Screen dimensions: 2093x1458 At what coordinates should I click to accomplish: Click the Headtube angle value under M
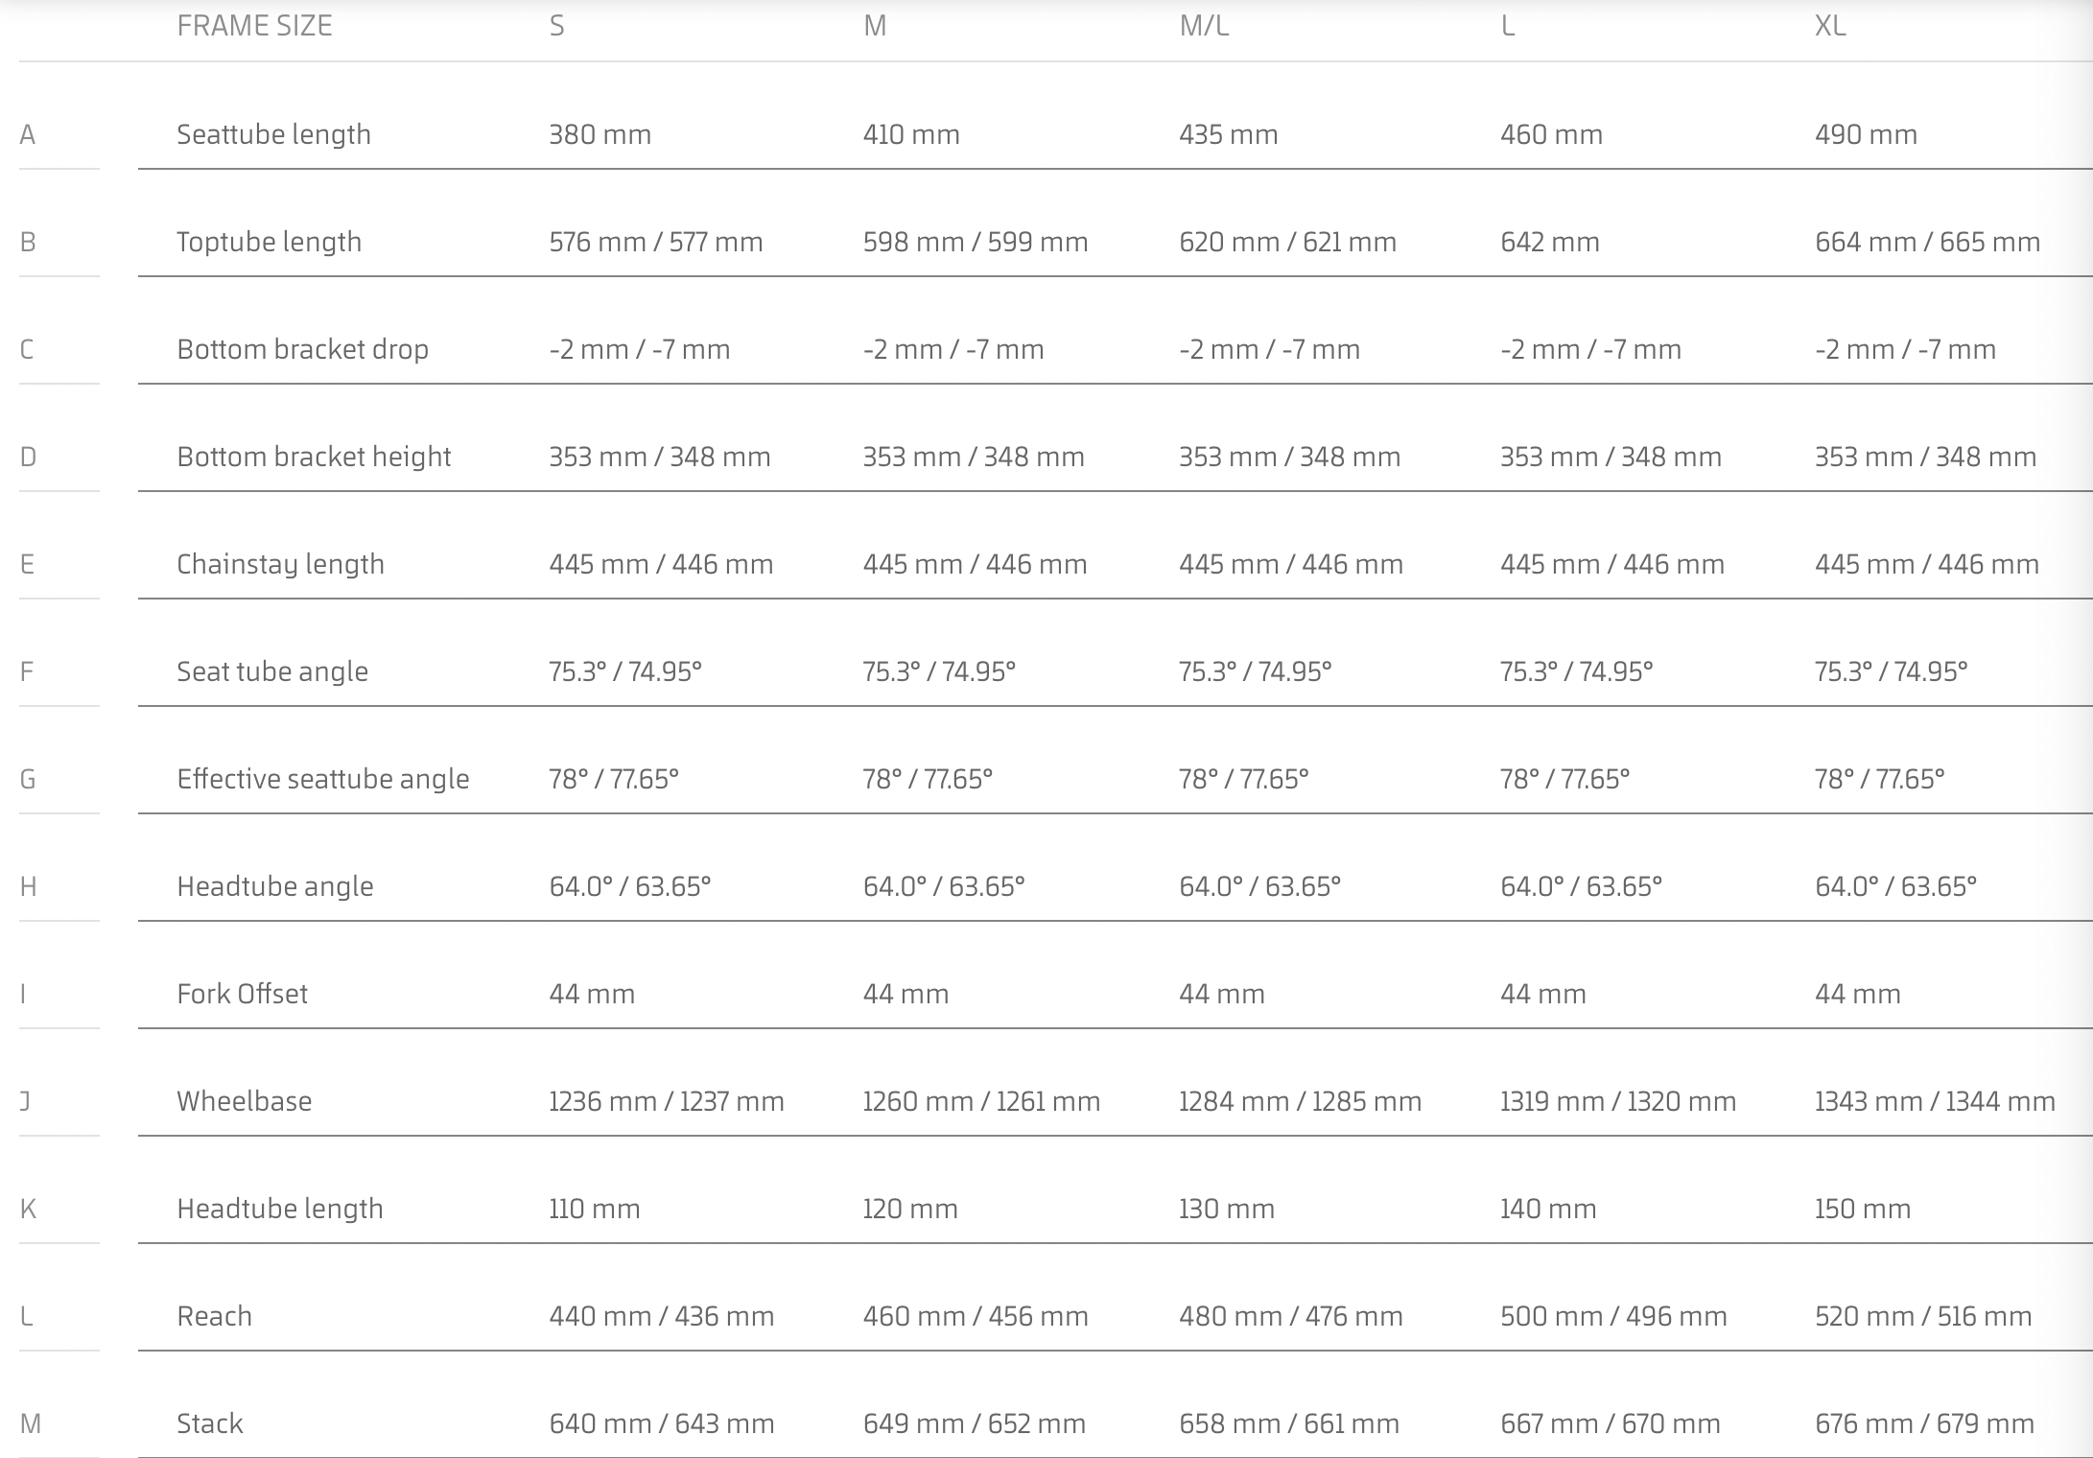click(944, 886)
